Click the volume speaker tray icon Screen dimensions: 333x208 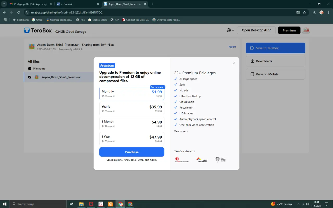(x=308, y=204)
